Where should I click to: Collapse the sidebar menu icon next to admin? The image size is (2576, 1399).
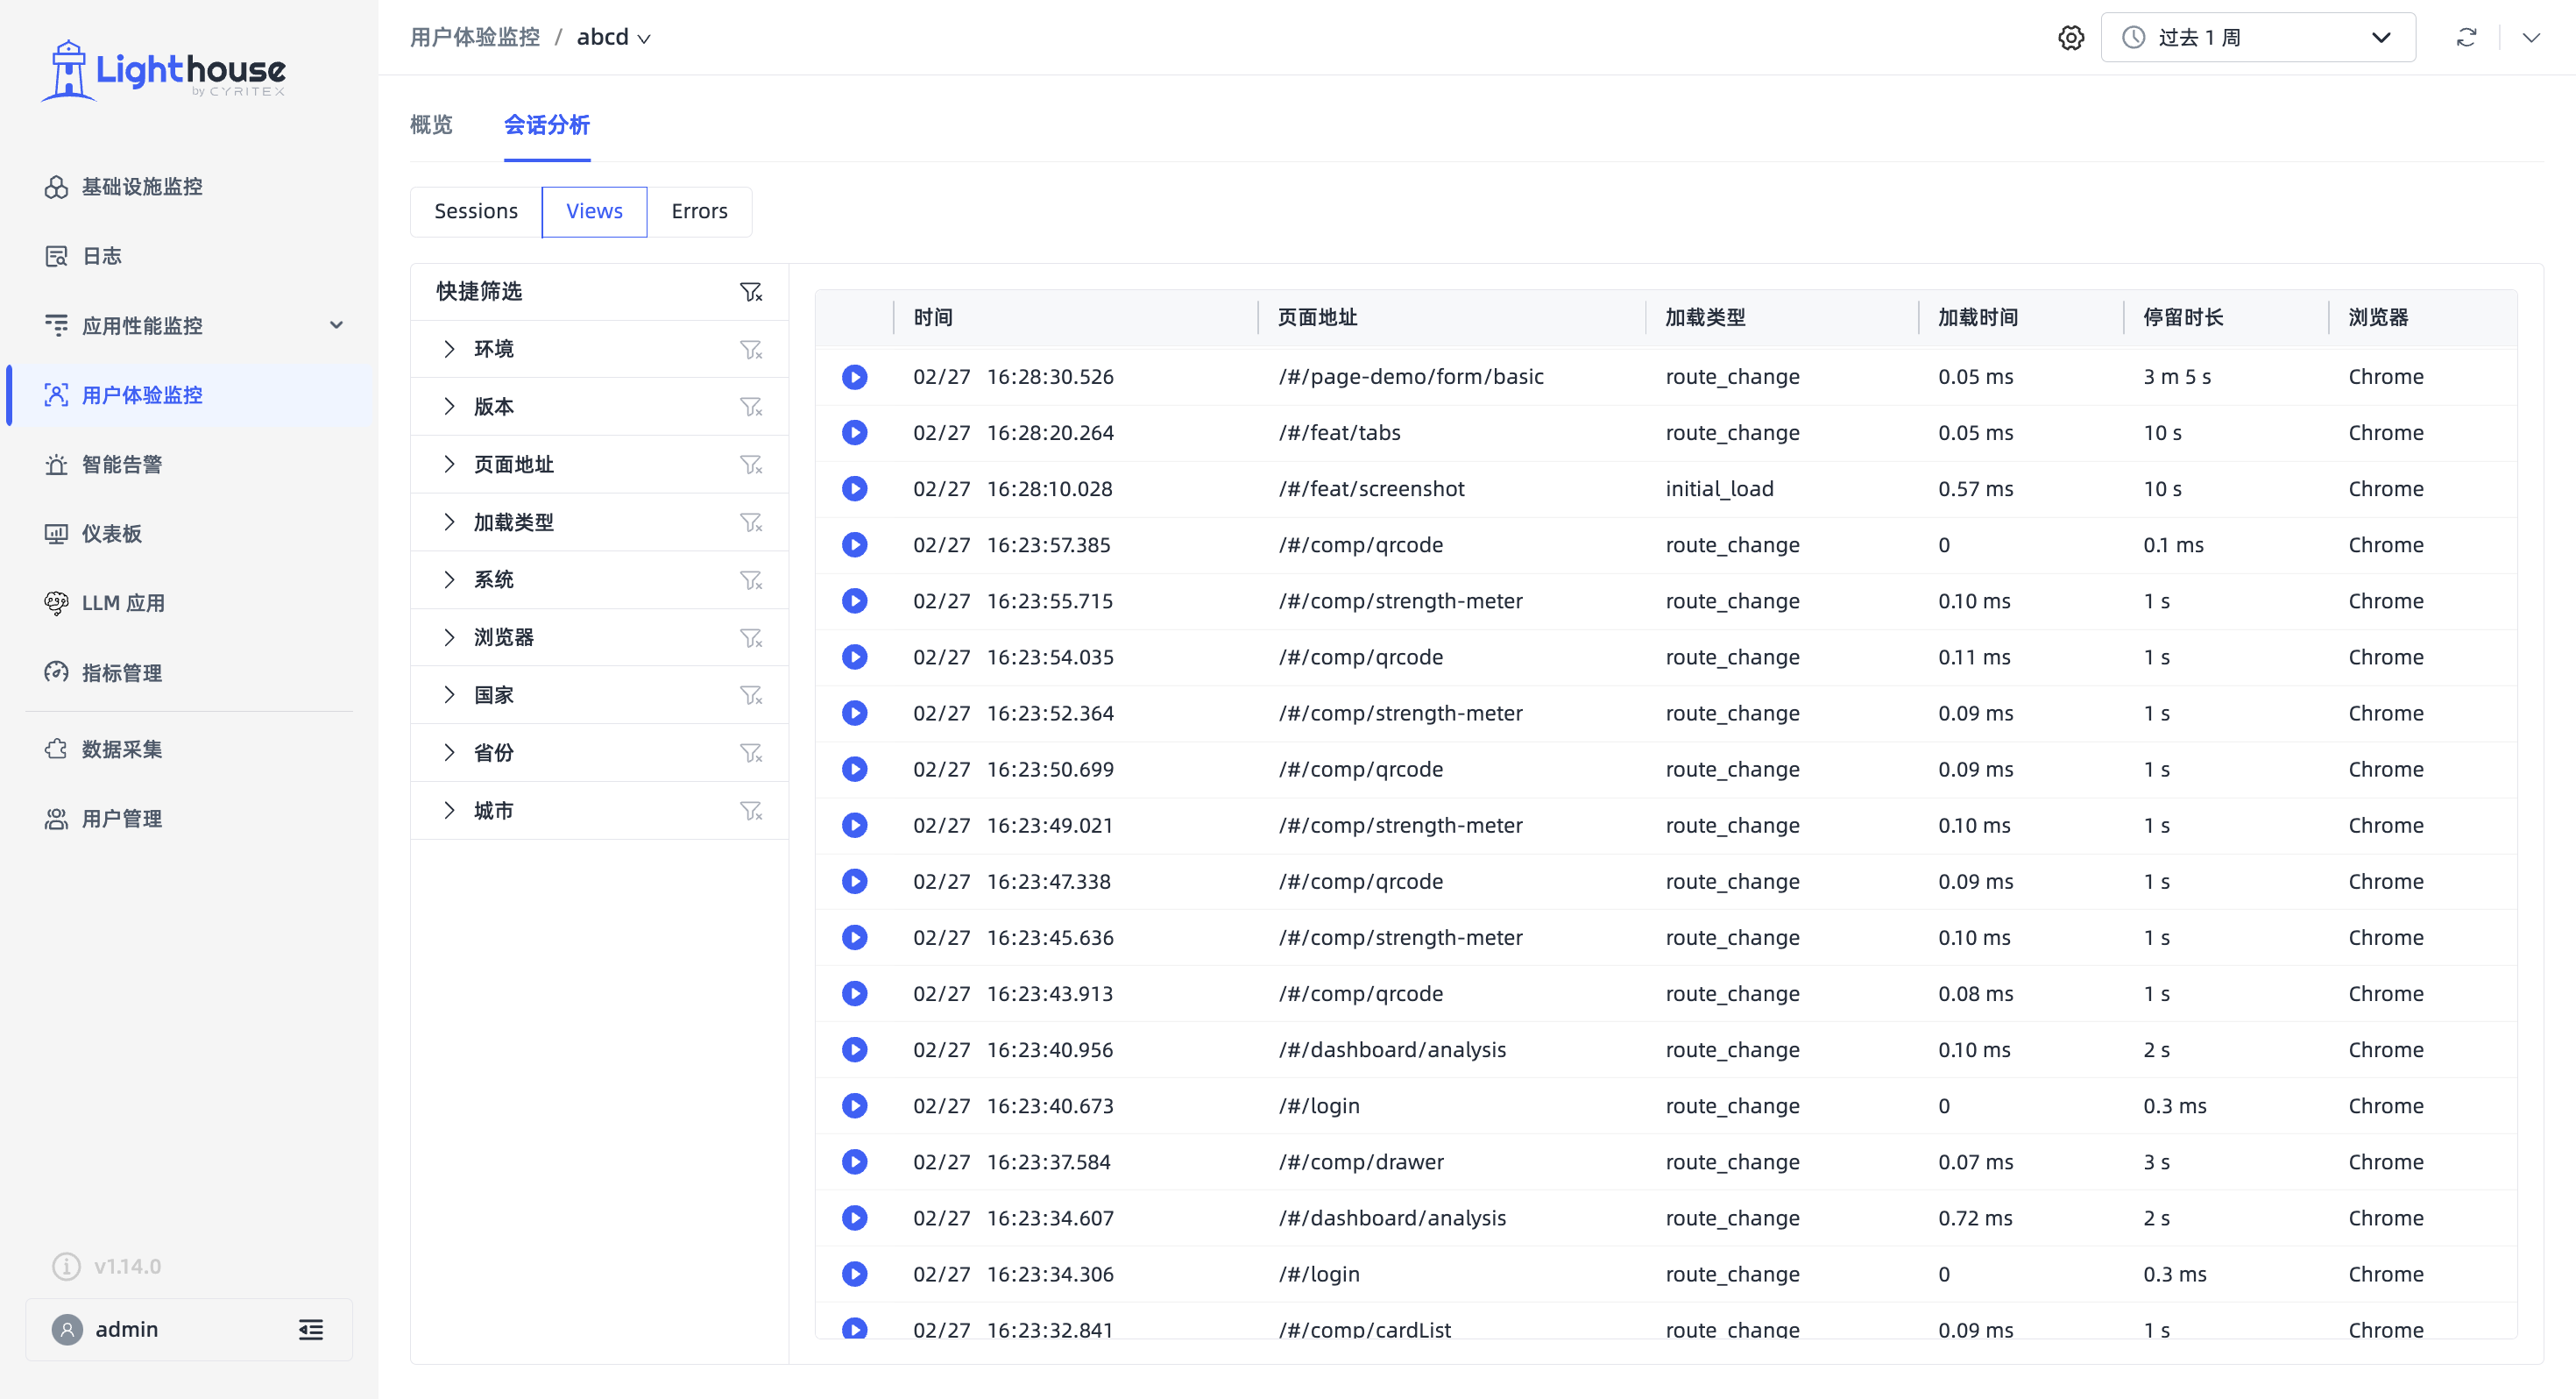(311, 1330)
